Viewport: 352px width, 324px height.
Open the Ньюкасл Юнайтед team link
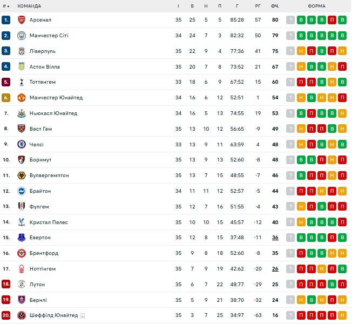coord(53,113)
